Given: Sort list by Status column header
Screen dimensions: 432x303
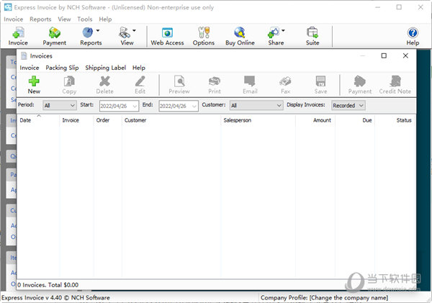Looking at the screenshot, I should [x=395, y=120].
